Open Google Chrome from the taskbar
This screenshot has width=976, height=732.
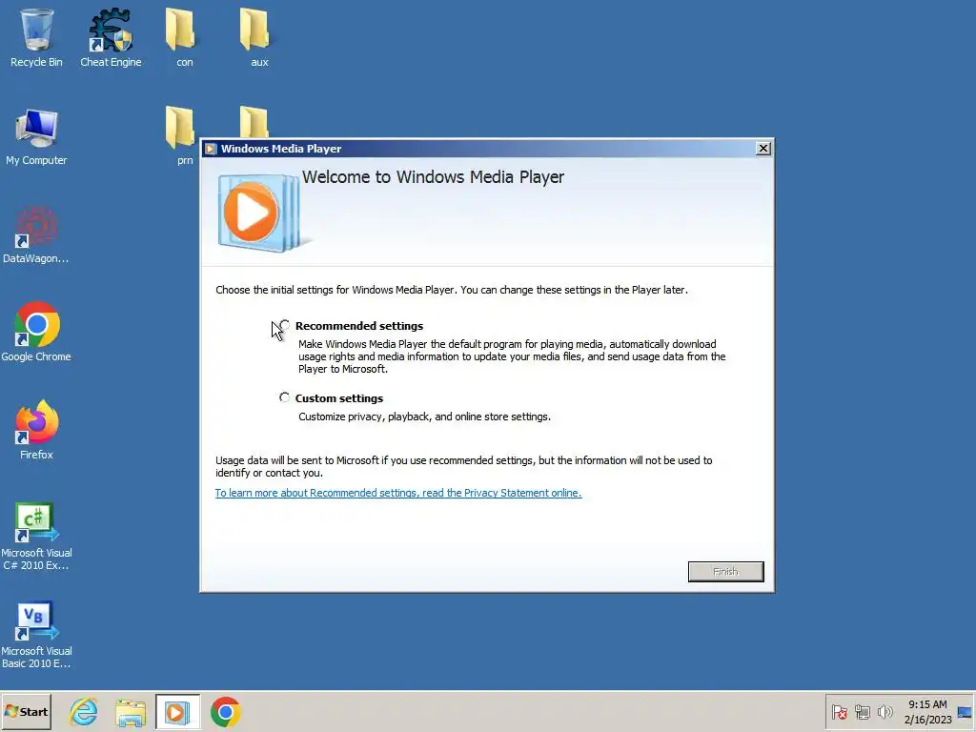pyautogui.click(x=225, y=711)
